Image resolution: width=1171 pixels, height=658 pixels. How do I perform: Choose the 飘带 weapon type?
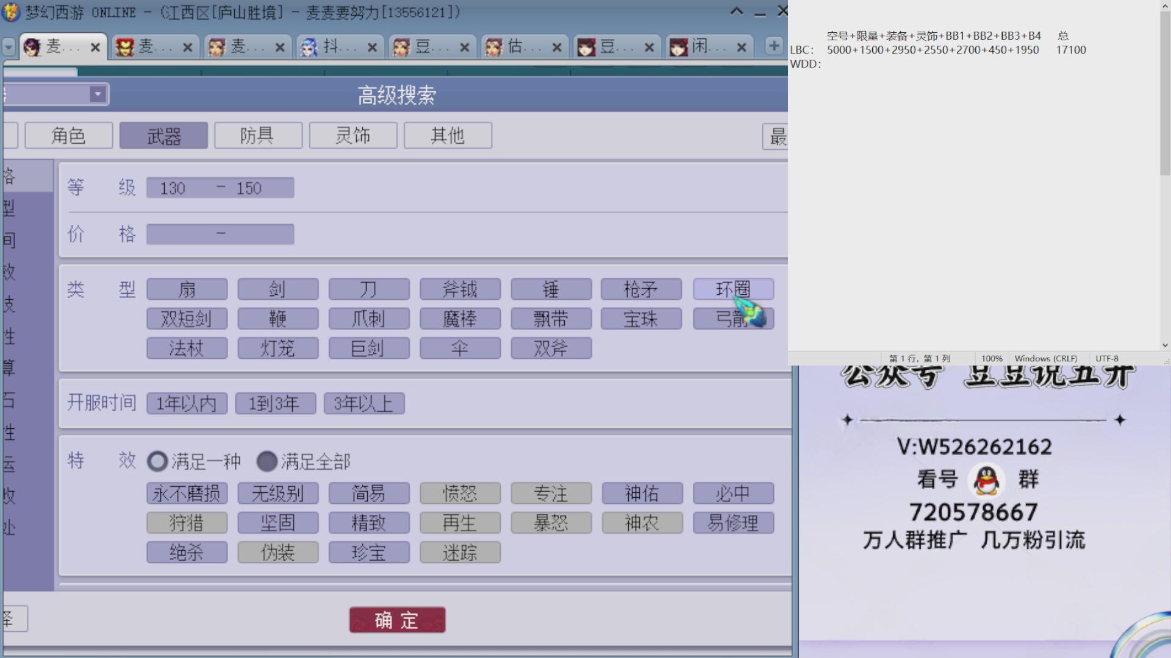click(x=551, y=319)
